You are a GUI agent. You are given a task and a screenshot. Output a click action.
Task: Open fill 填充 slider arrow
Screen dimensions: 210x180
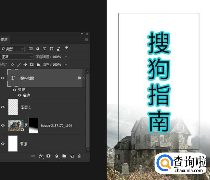pyautogui.click(x=66, y=65)
